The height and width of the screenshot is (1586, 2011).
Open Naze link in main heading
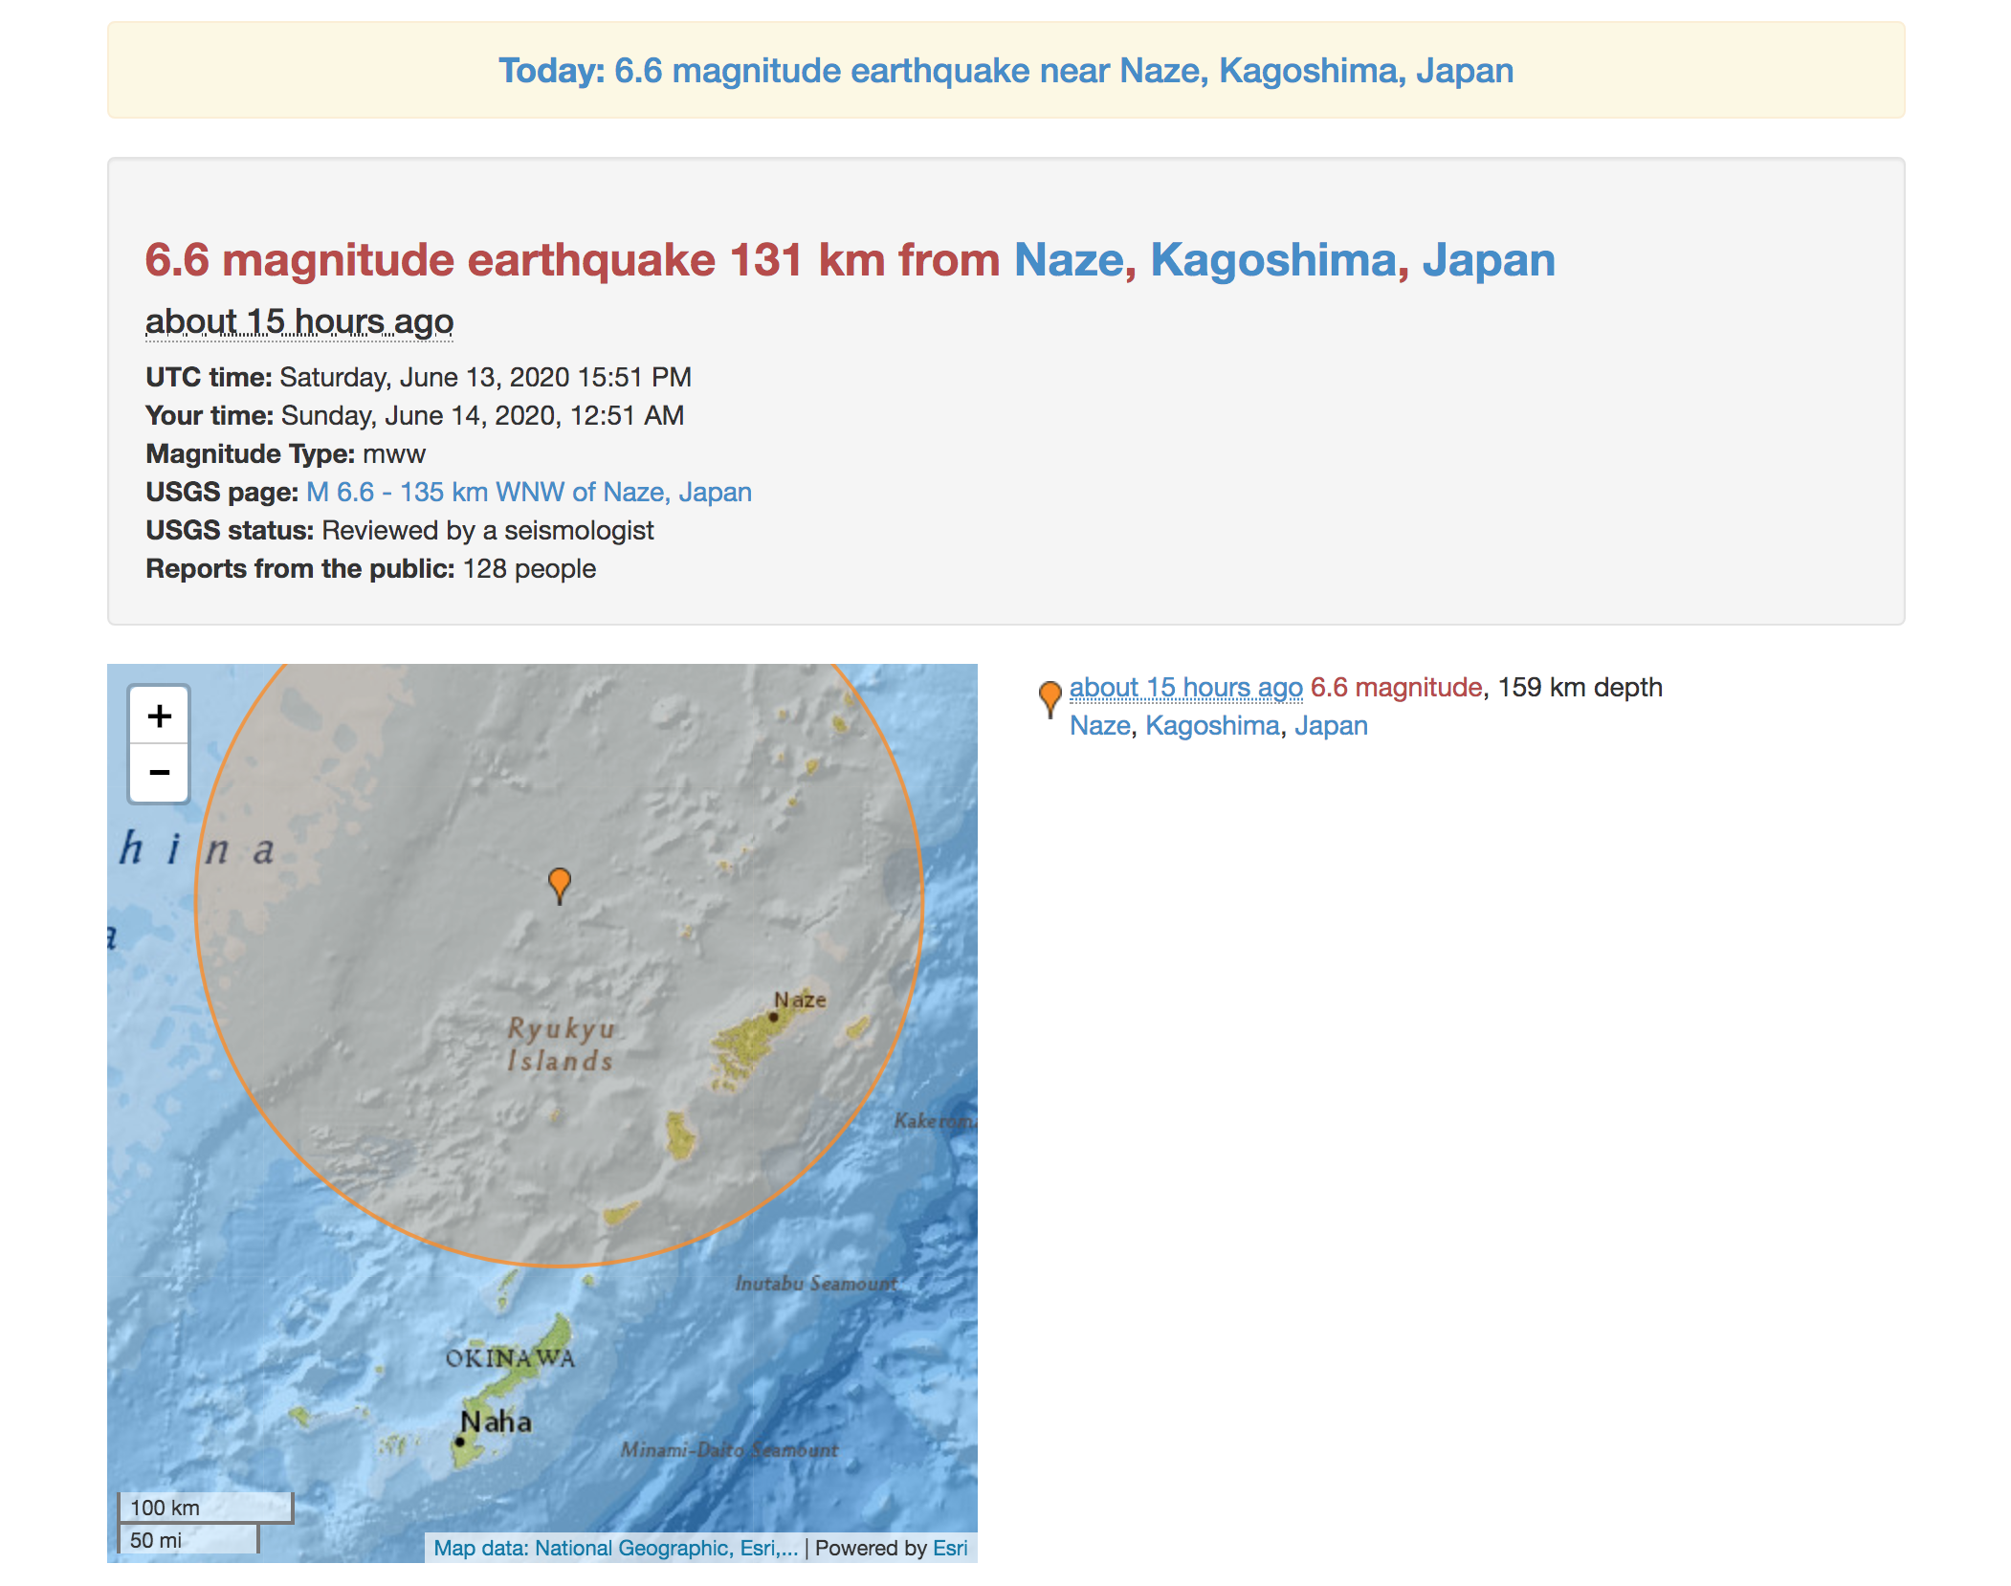coord(1068,260)
